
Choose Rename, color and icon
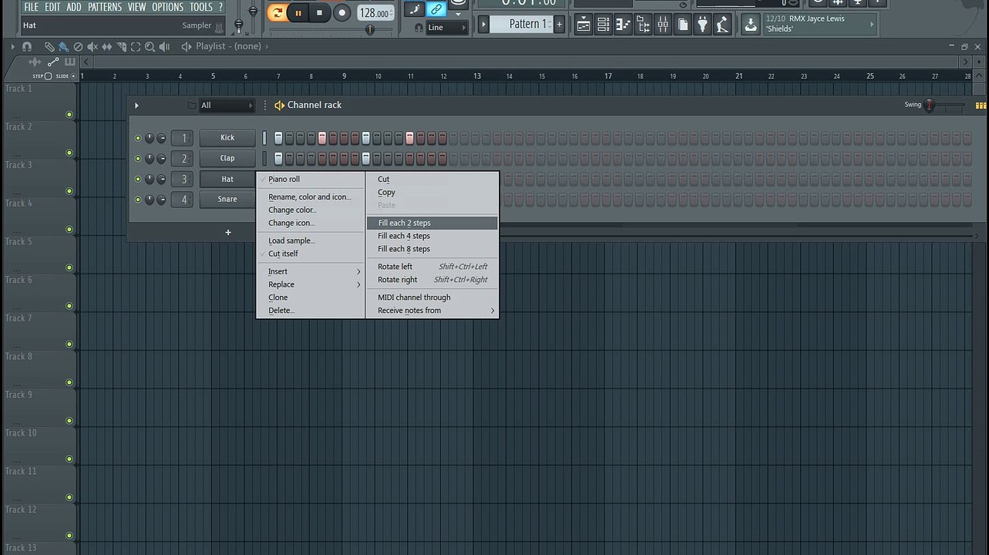click(x=311, y=197)
